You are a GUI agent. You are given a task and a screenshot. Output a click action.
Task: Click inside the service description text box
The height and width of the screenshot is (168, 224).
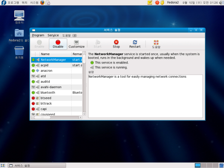[x=145, y=96]
